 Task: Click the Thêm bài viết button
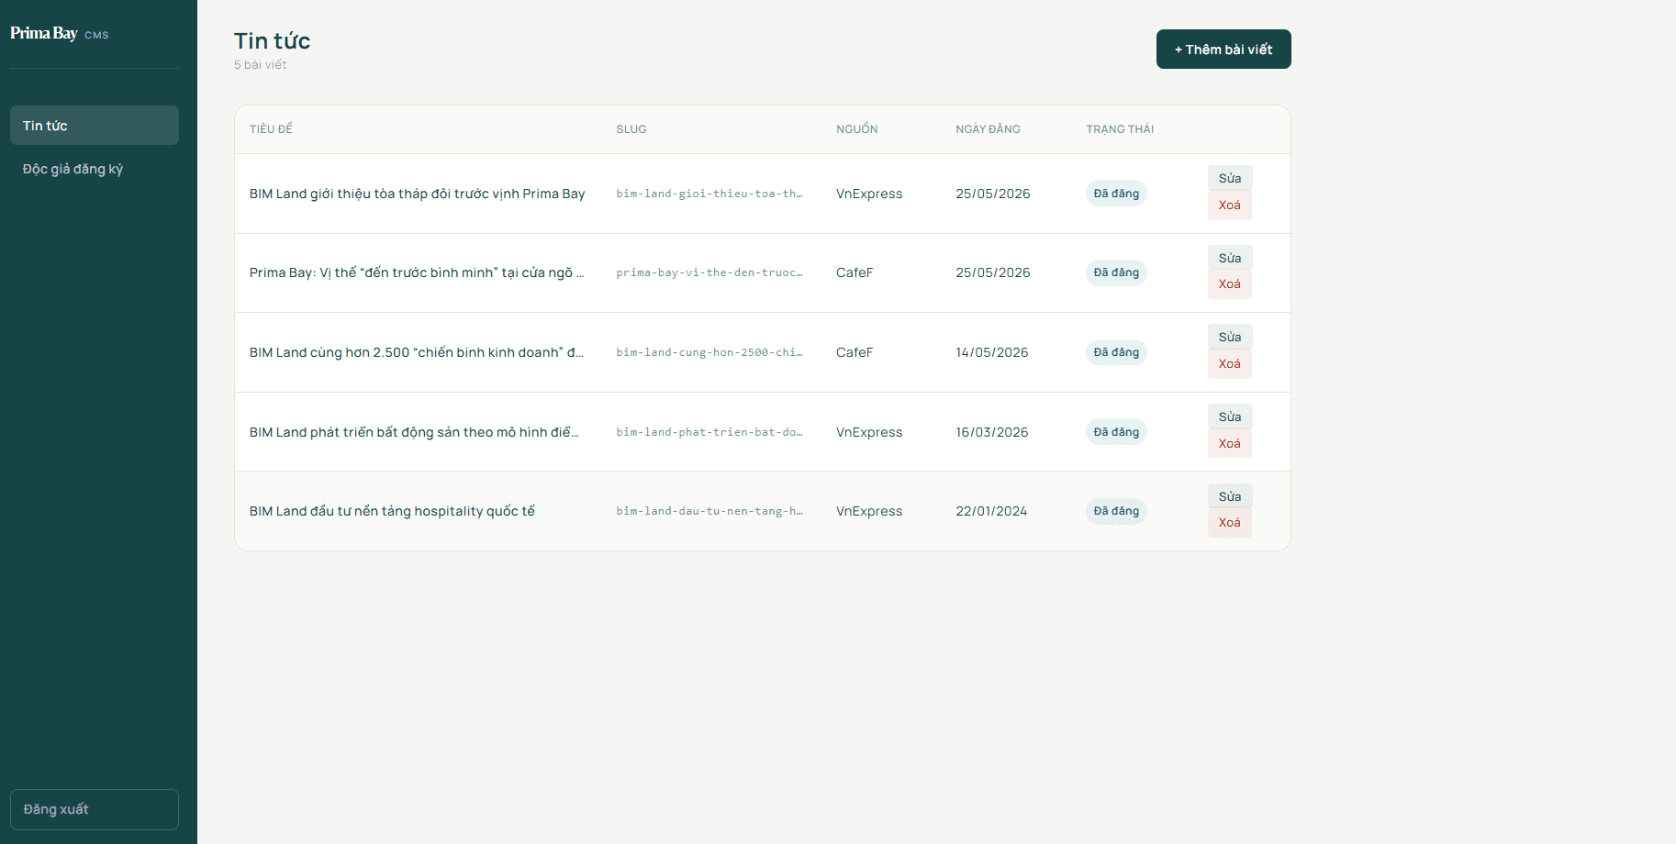click(1223, 50)
